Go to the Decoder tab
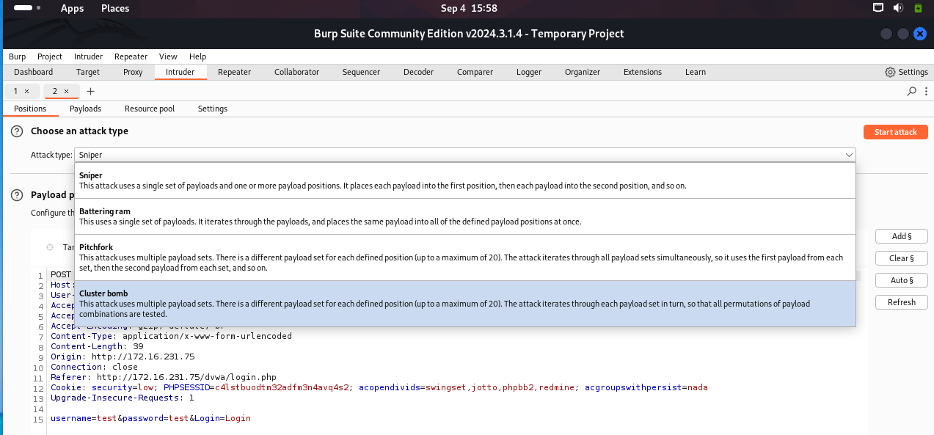The height and width of the screenshot is (435, 934). tap(418, 72)
